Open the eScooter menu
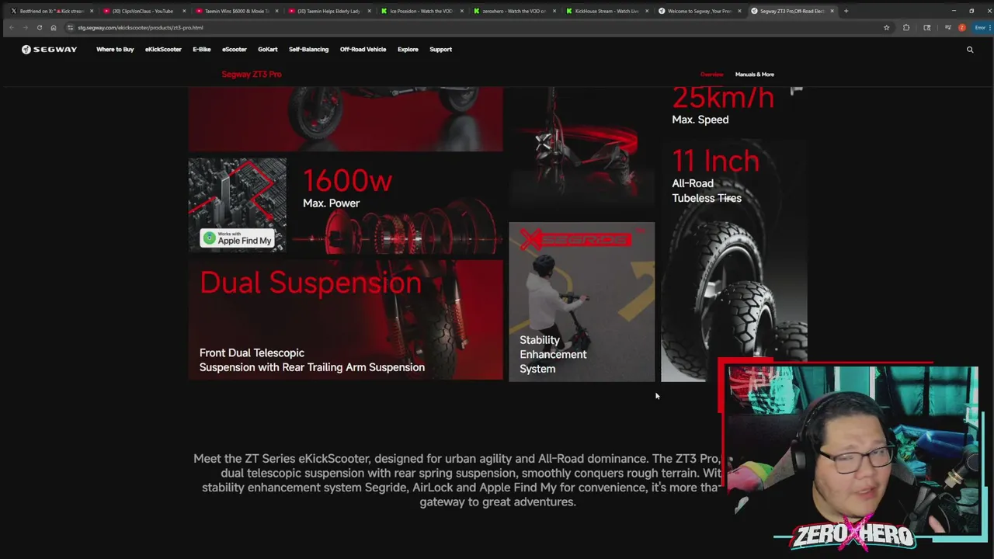The image size is (994, 559). (235, 49)
